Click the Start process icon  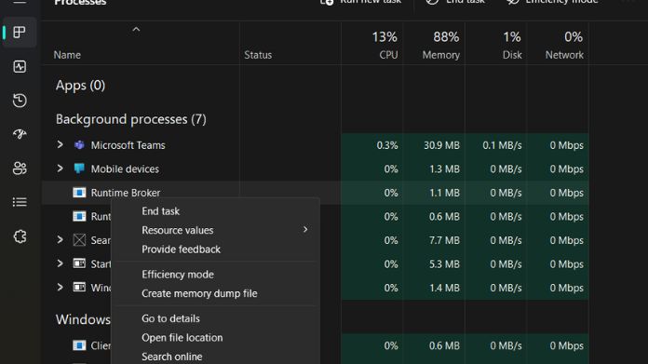(x=79, y=263)
